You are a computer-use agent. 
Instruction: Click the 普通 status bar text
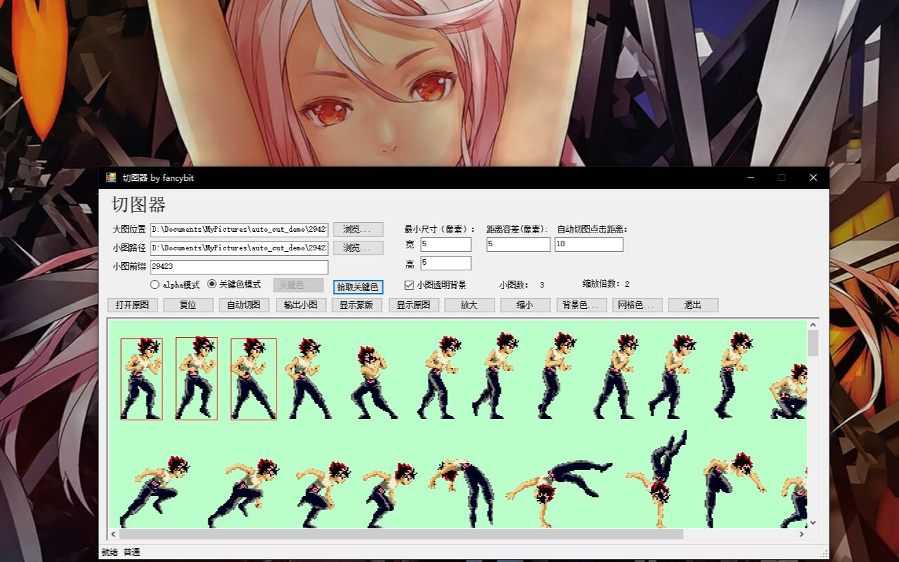coord(131,552)
